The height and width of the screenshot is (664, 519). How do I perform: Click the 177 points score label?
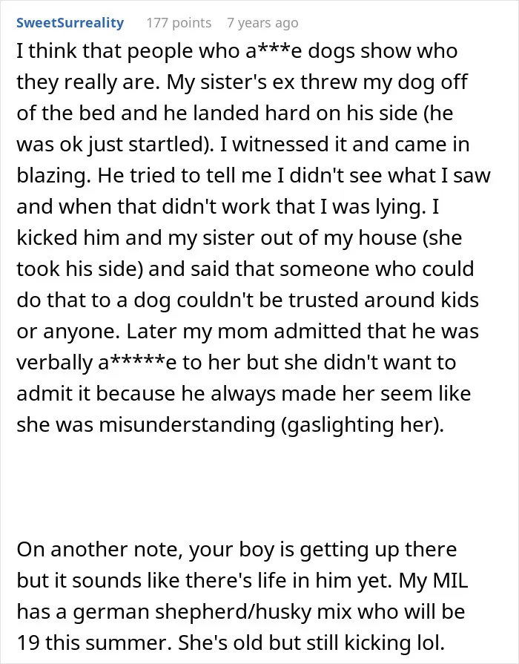tap(179, 23)
